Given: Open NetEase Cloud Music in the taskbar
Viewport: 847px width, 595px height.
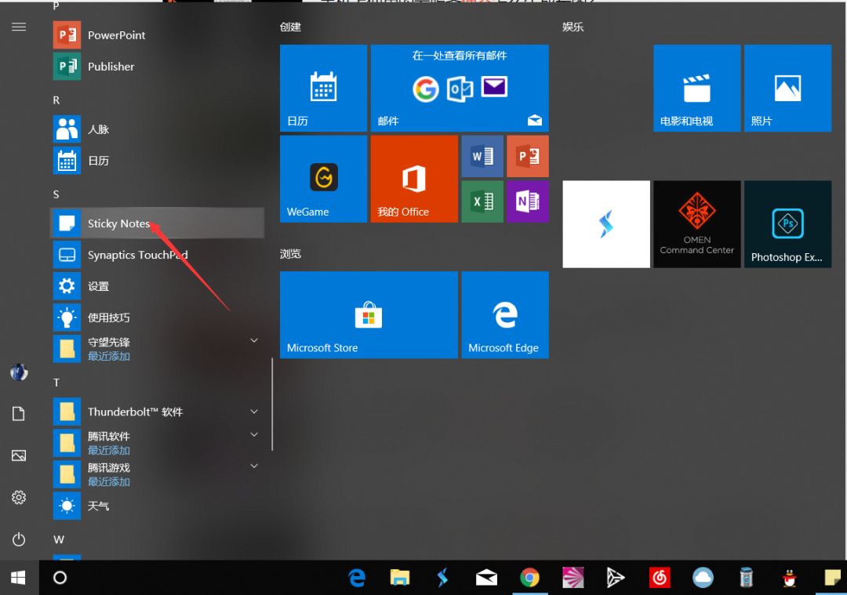Looking at the screenshot, I should pos(660,578).
